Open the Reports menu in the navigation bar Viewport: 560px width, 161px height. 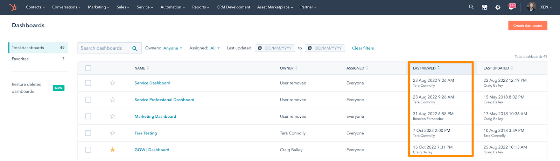point(201,7)
